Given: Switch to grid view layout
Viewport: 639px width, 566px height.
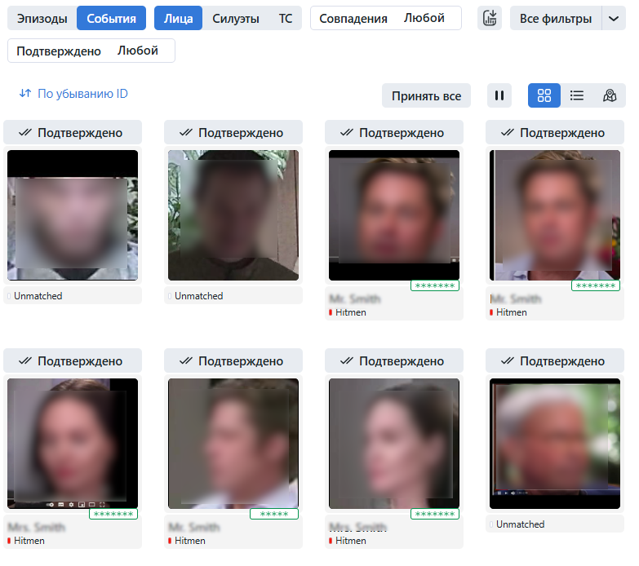Looking at the screenshot, I should point(544,95).
